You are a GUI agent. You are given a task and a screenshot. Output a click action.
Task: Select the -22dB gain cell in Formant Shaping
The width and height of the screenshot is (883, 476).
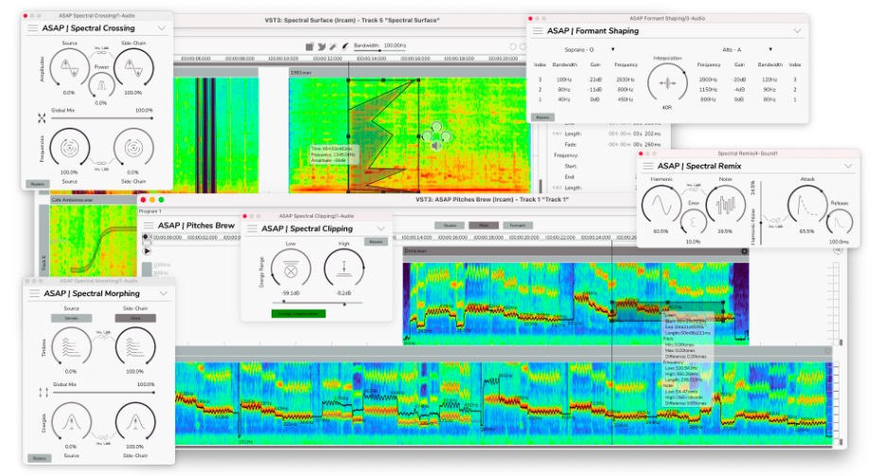coord(594,80)
